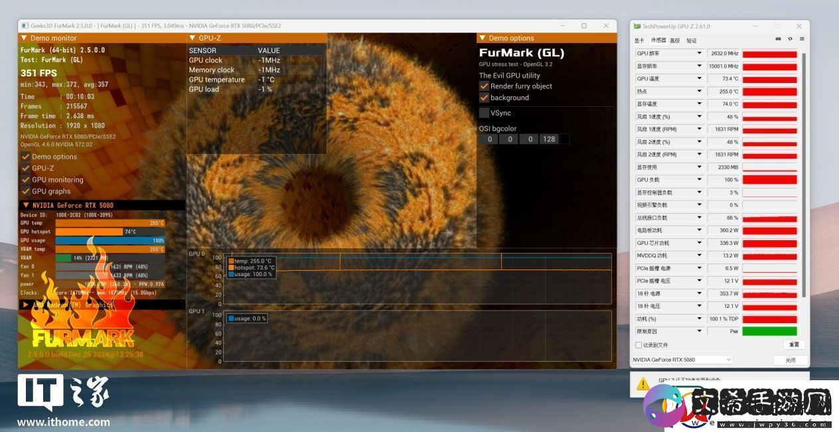Open the 显存频率 sensor dropdown
This screenshot has width=839, height=432.
[699, 66]
